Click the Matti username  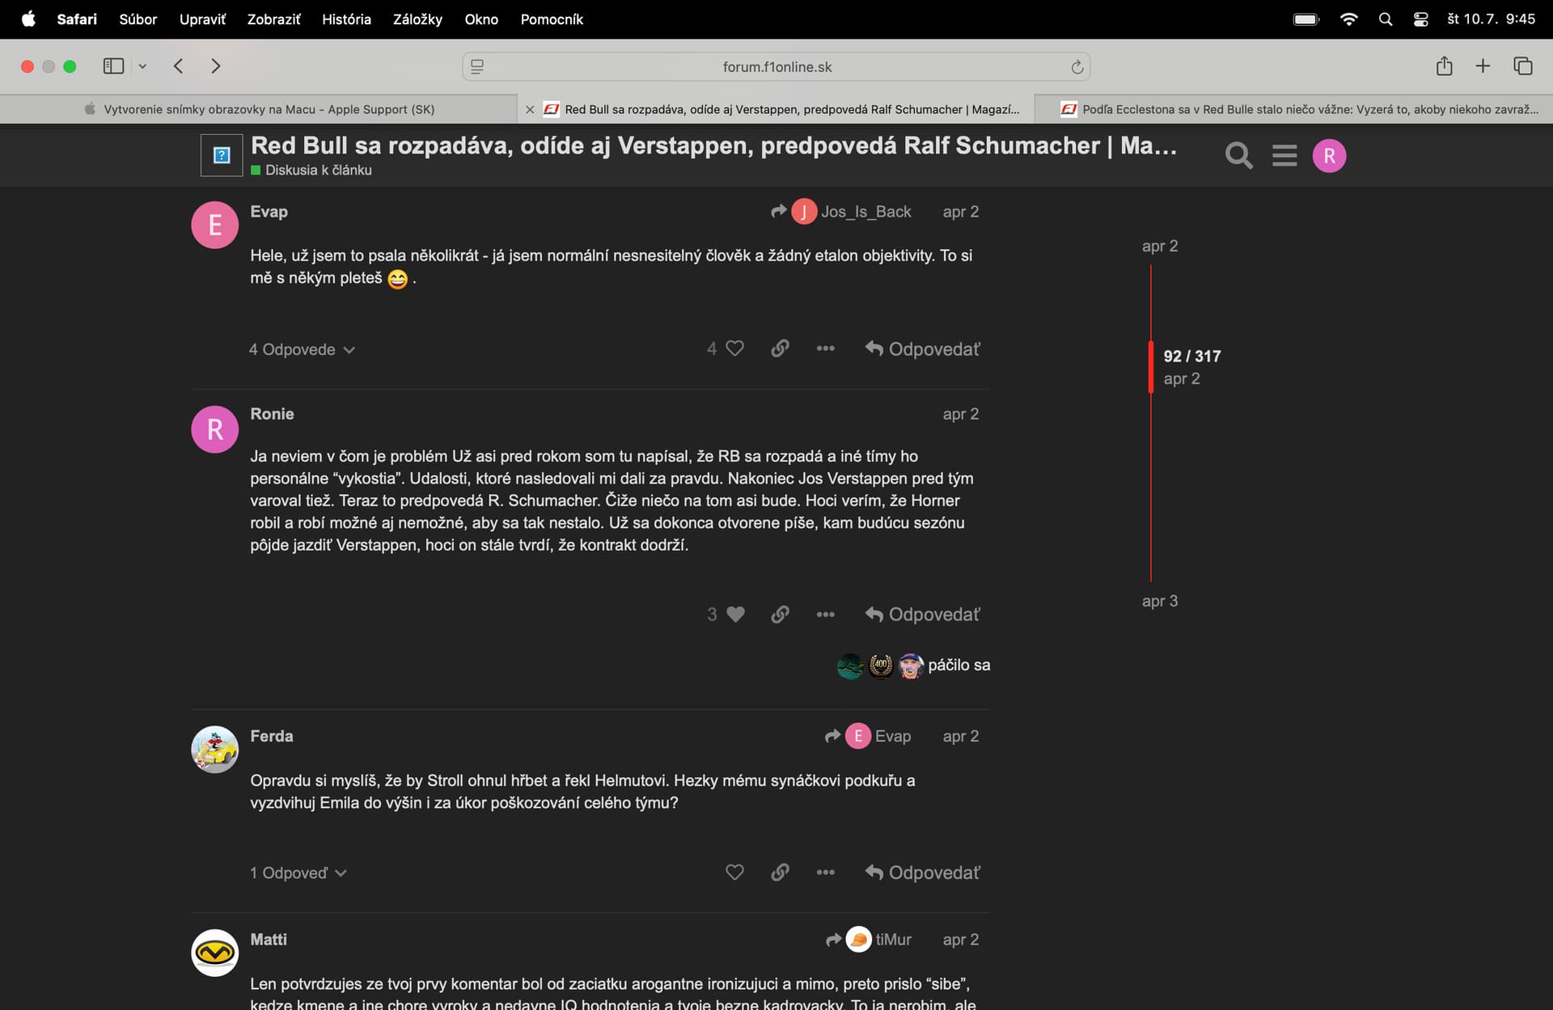pyautogui.click(x=269, y=940)
